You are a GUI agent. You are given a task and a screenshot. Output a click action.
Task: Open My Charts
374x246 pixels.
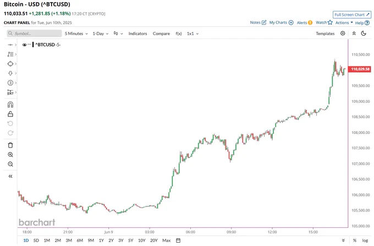[281, 23]
